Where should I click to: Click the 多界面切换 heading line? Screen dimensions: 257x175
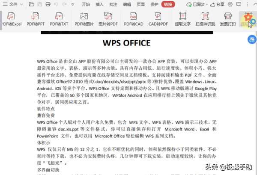tap(48, 170)
